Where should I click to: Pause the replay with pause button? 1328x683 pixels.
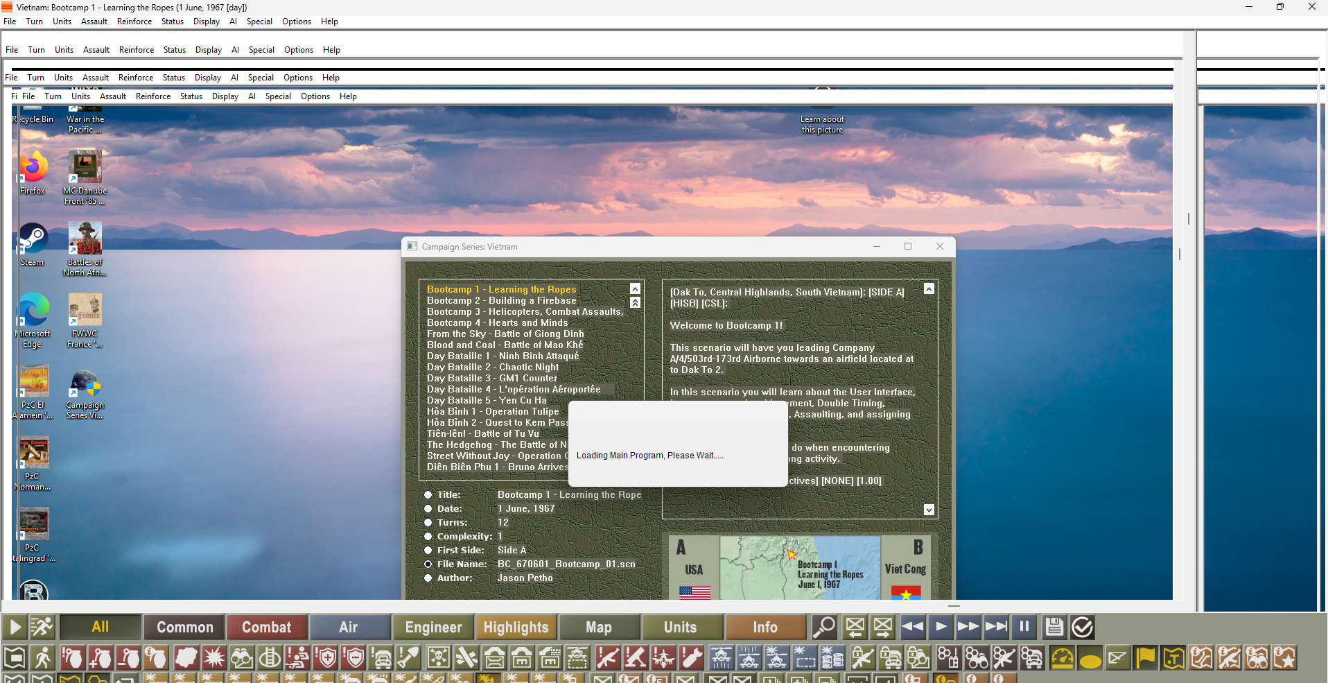[x=1024, y=627]
